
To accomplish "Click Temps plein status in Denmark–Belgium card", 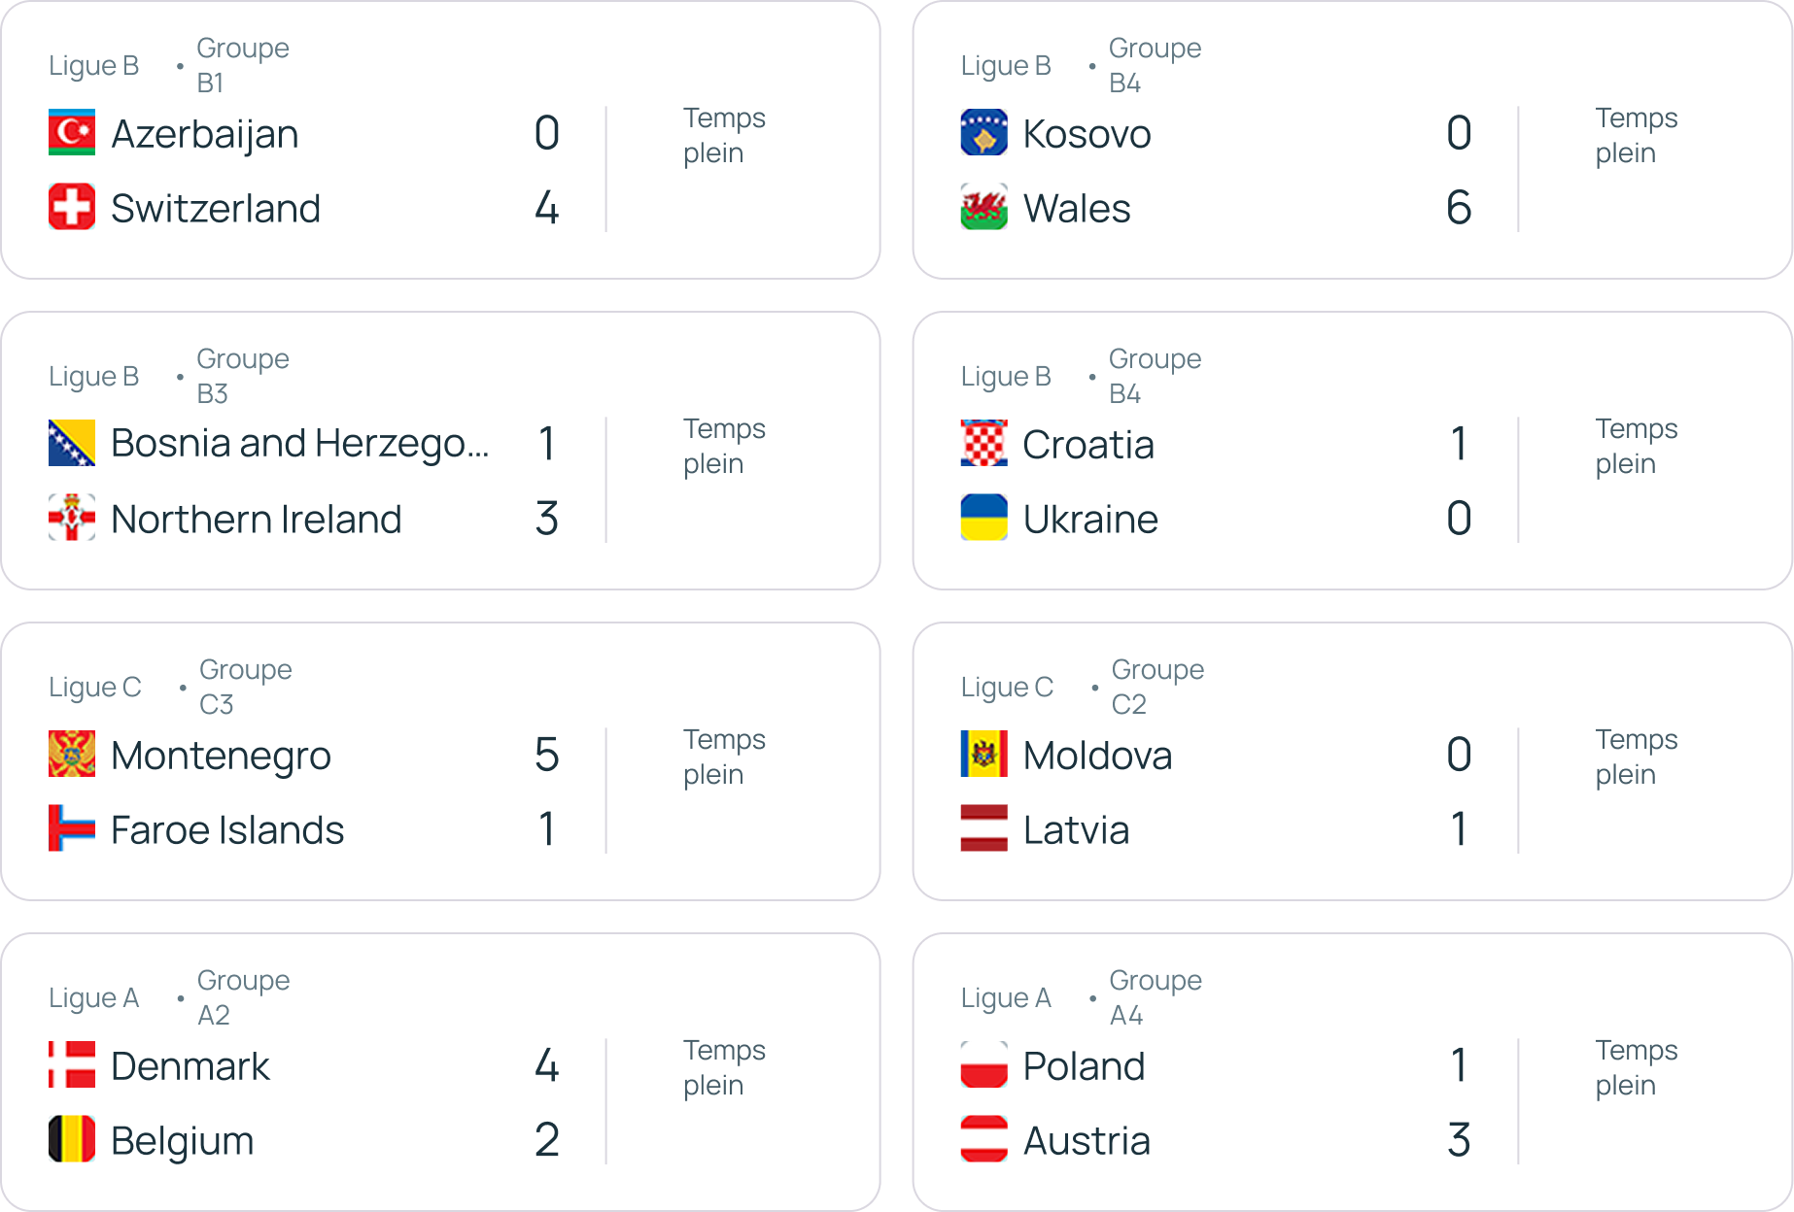I will 724,1067.
